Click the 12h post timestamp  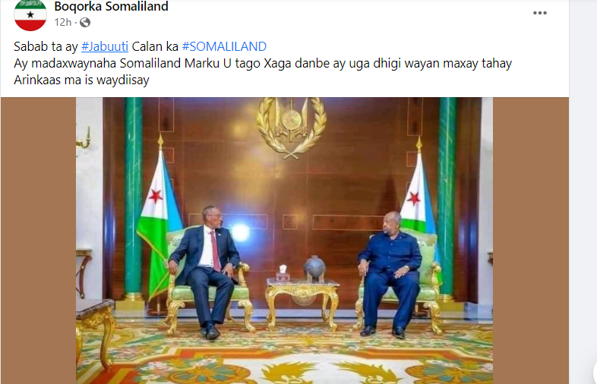[62, 23]
